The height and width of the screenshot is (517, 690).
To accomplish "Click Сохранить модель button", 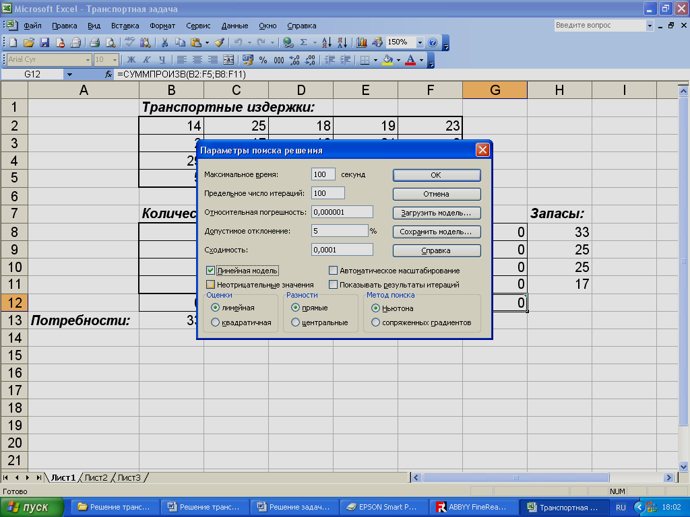I will click(437, 232).
